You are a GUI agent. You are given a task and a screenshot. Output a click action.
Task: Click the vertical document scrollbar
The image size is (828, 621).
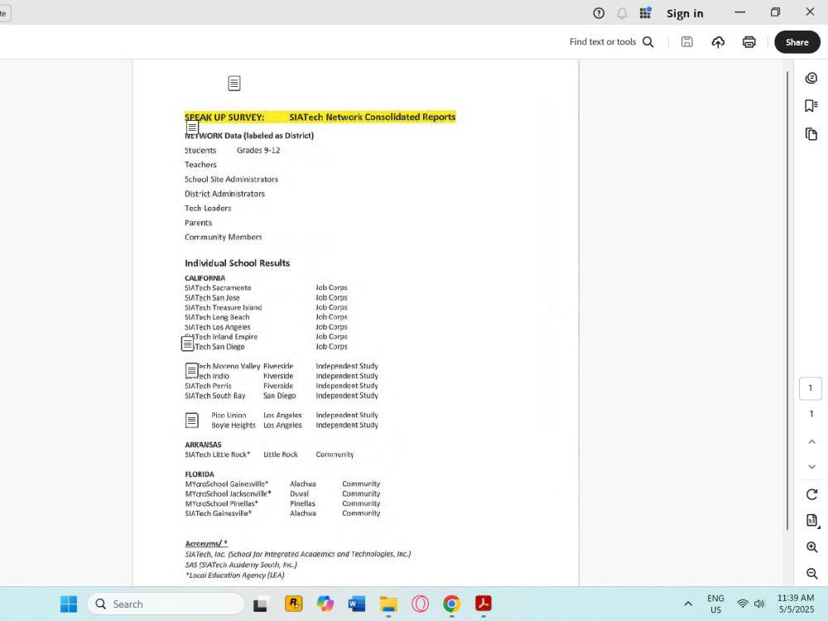click(787, 300)
